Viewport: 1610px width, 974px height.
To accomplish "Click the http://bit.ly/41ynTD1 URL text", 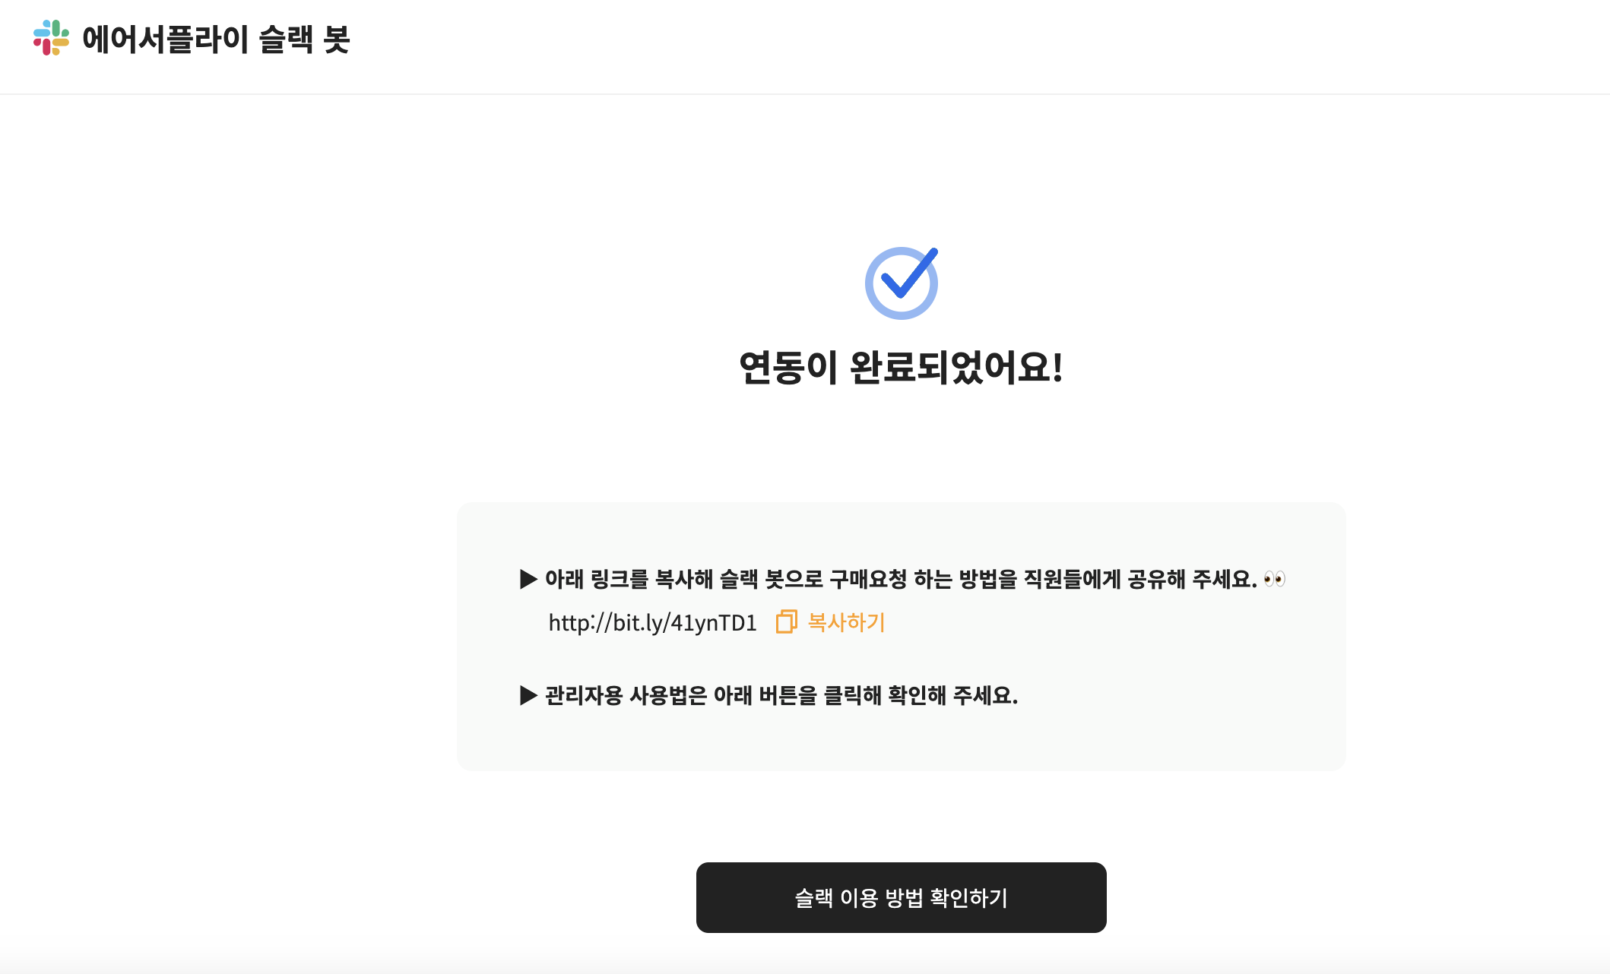I will pos(652,623).
